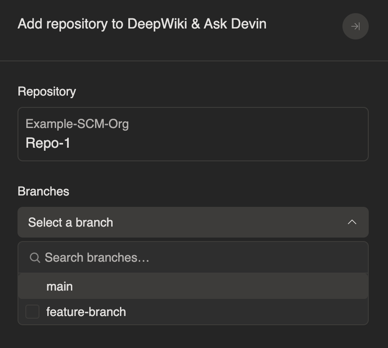The image size is (388, 348).
Task: Enable the checkbox next to feature-branch
Action: tap(32, 312)
